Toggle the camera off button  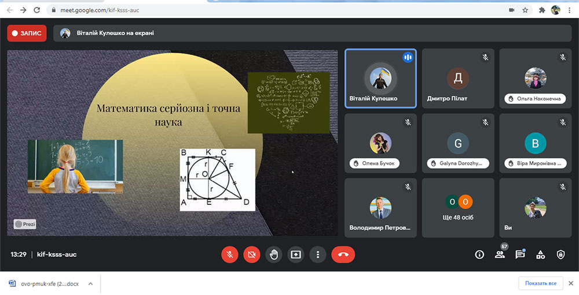click(252, 255)
